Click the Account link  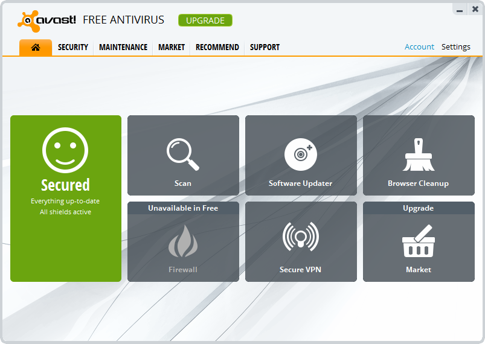click(x=419, y=47)
